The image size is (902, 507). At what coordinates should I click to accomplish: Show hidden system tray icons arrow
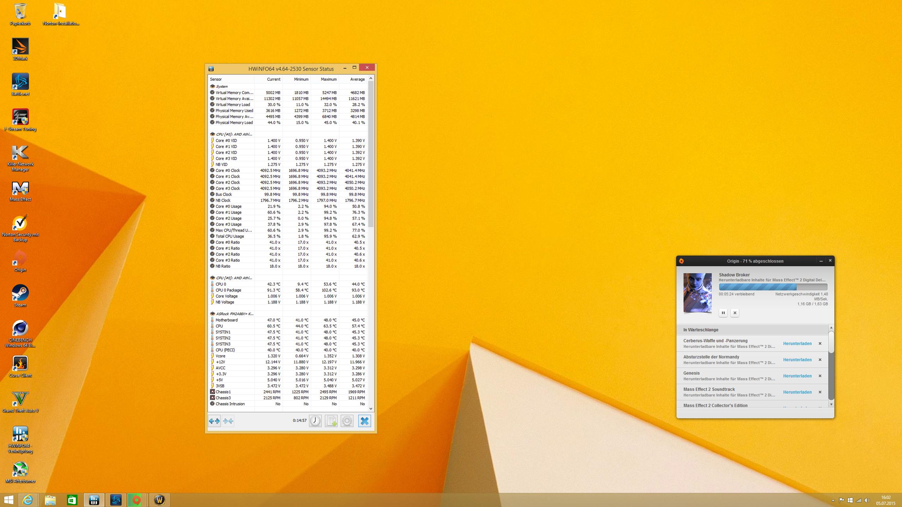pos(833,500)
